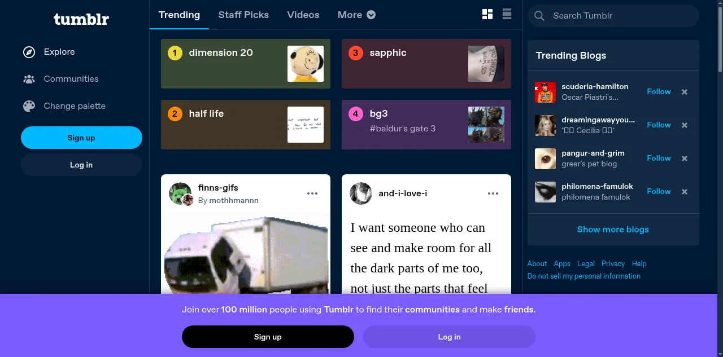Click the page vertical scrollbar

pyautogui.click(x=719, y=39)
